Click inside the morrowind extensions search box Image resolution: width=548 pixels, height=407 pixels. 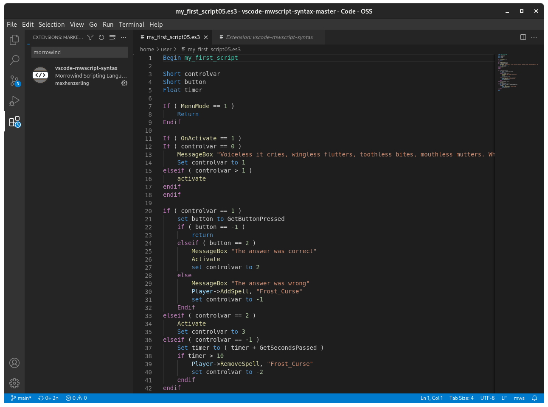79,52
